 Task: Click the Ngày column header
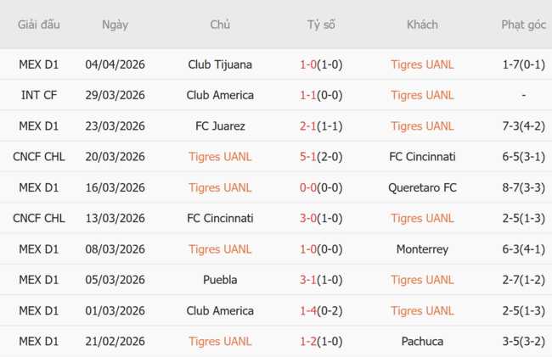click(x=115, y=25)
